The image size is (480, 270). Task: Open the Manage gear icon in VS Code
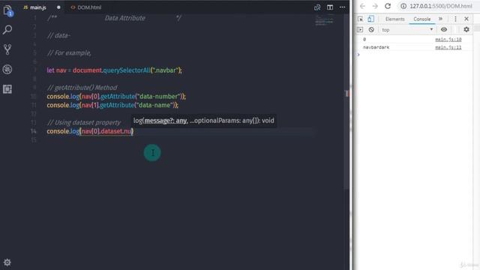pyautogui.click(x=7, y=262)
